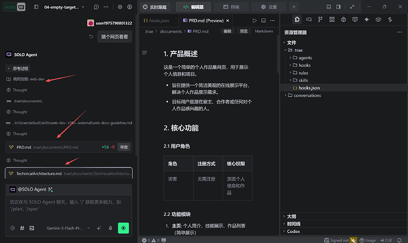Switch to 实时跟随 tab
Image resolution: width=408 pixels, height=243 pixels.
tap(155, 7)
